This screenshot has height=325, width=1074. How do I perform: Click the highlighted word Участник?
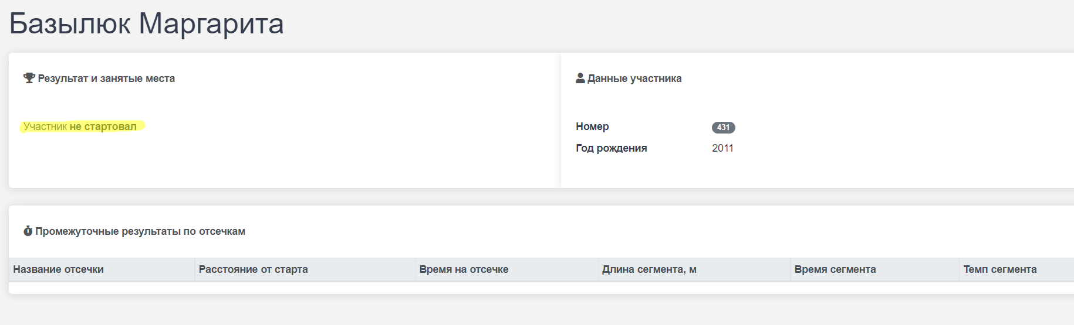45,126
